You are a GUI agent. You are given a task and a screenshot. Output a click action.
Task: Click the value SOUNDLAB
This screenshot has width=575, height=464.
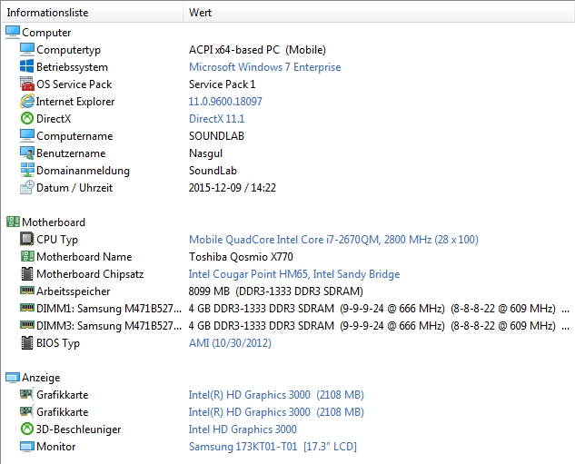(x=216, y=136)
